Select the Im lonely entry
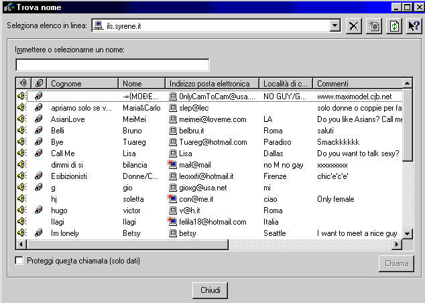This screenshot has width=425, height=303. pyautogui.click(x=65, y=233)
